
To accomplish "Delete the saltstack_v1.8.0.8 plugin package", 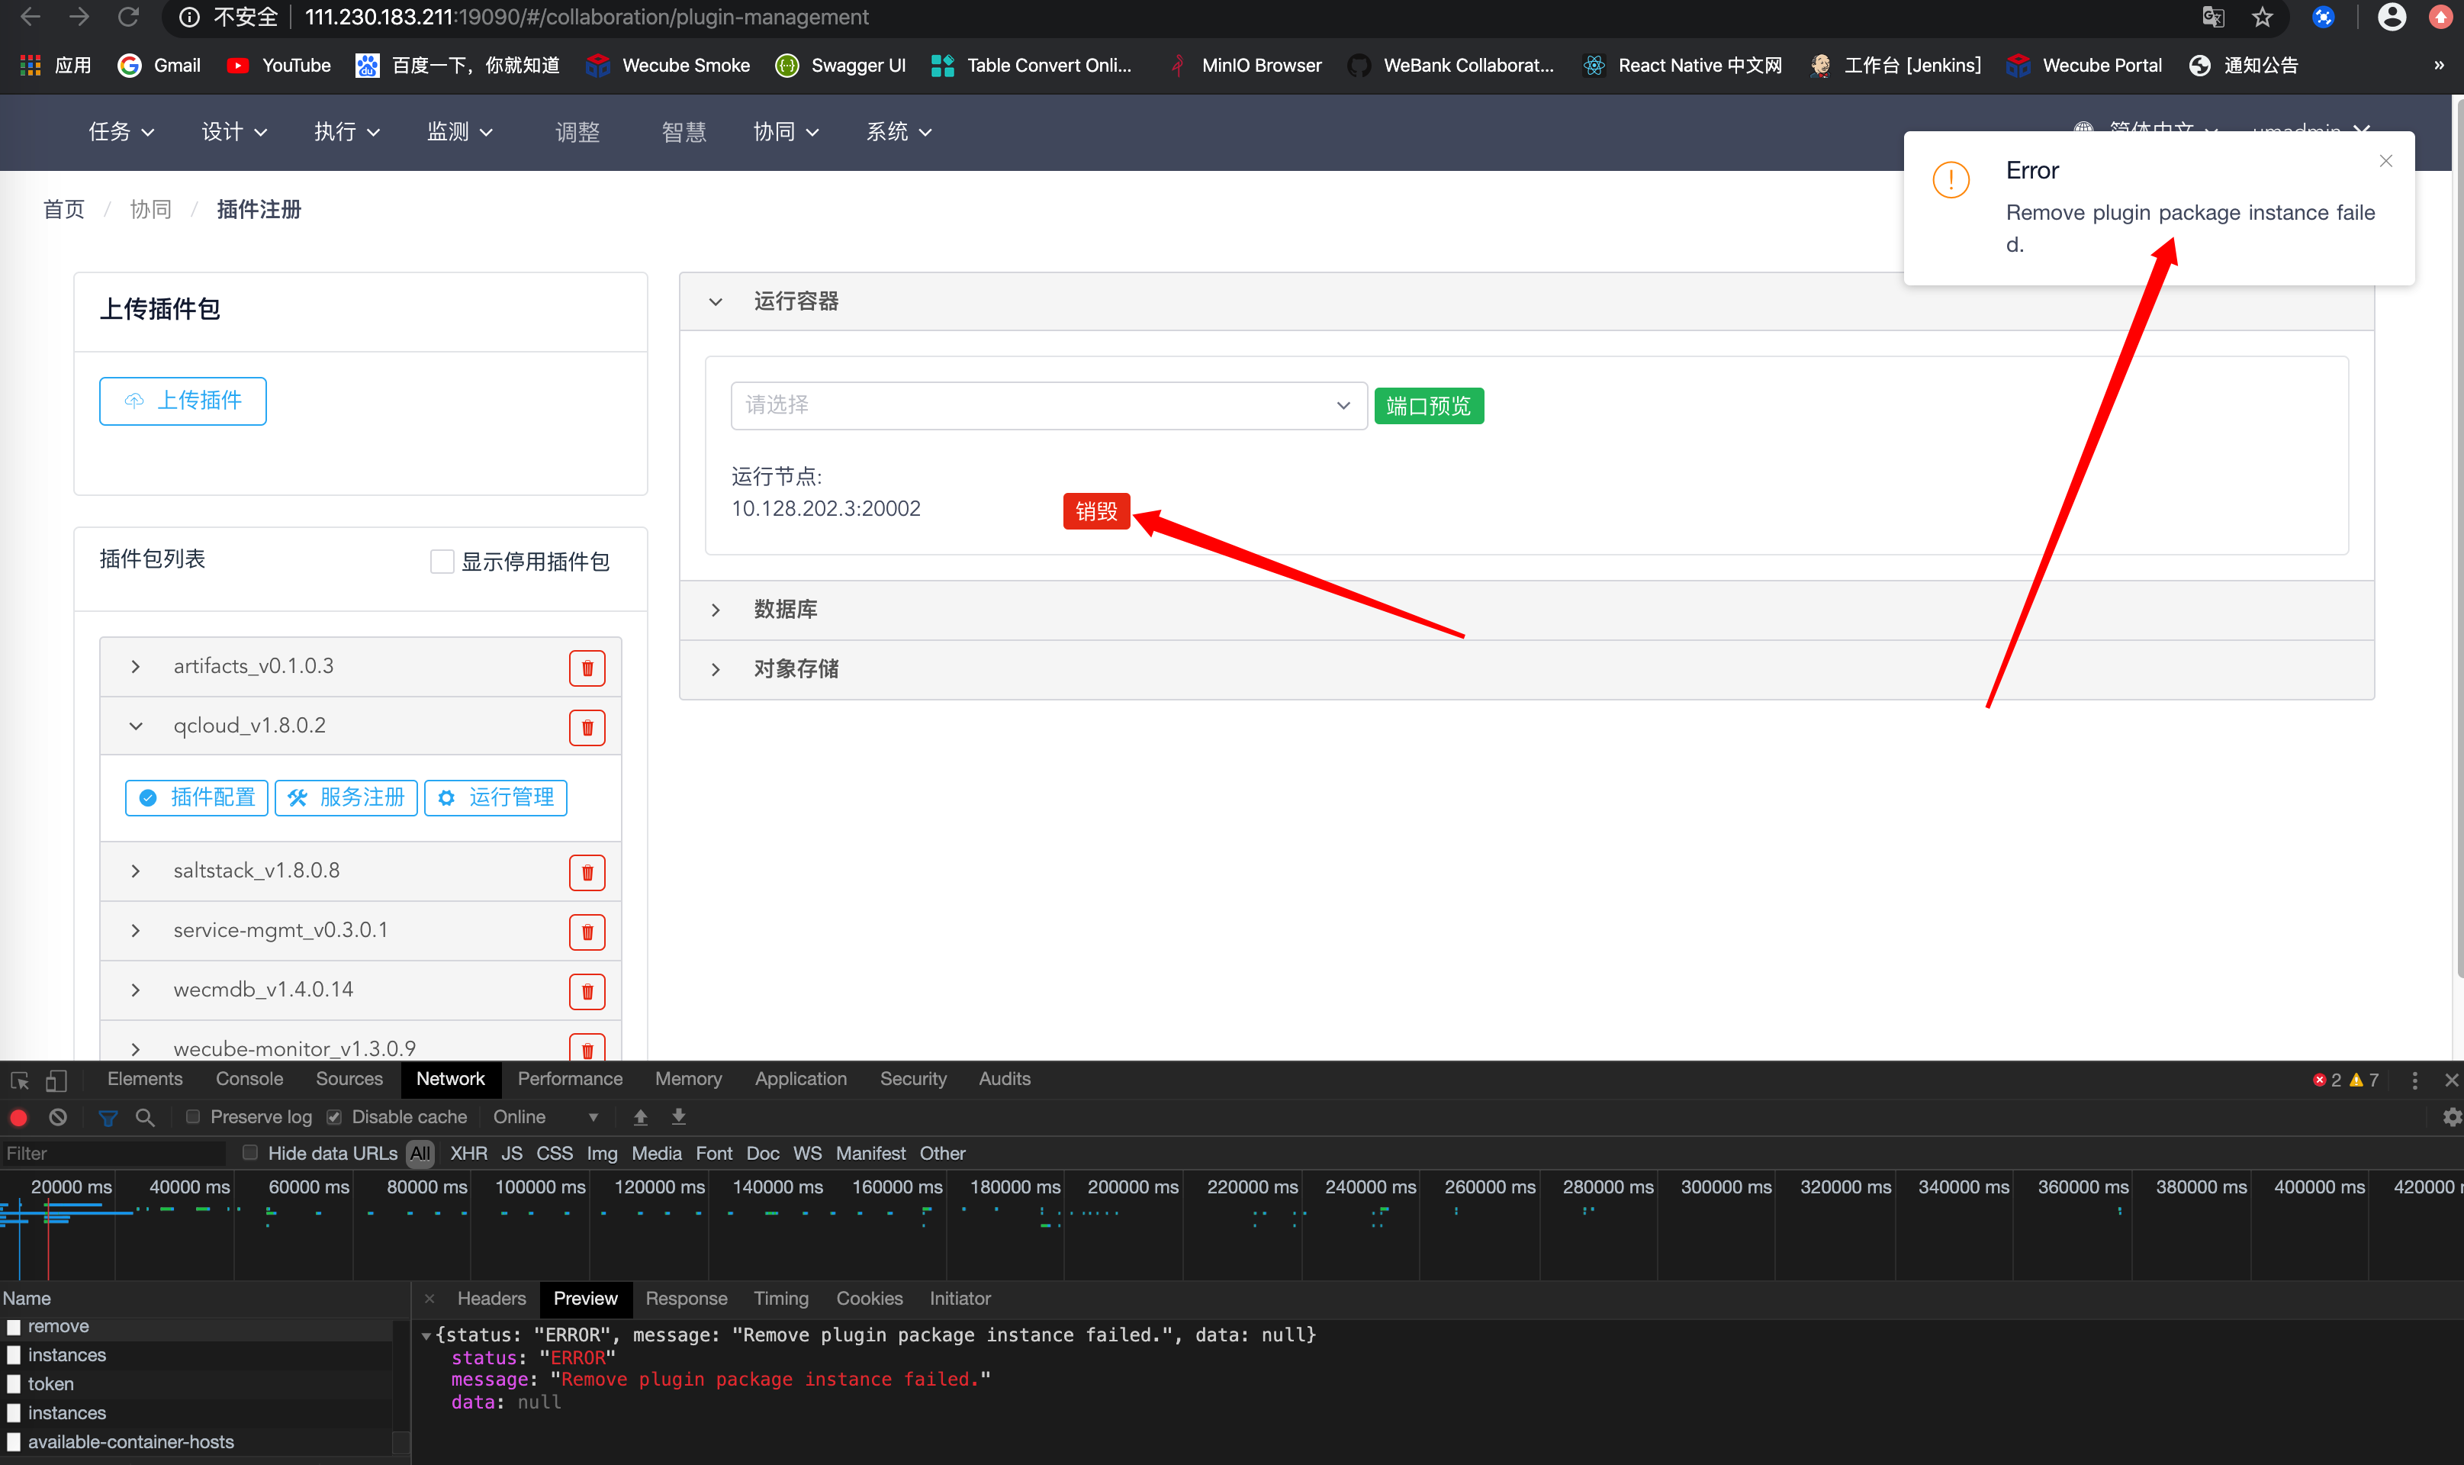I will [586, 873].
